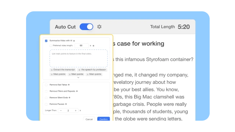Increase Longer Than value with plus button
The width and height of the screenshot is (235, 132).
click(x=76, y=111)
